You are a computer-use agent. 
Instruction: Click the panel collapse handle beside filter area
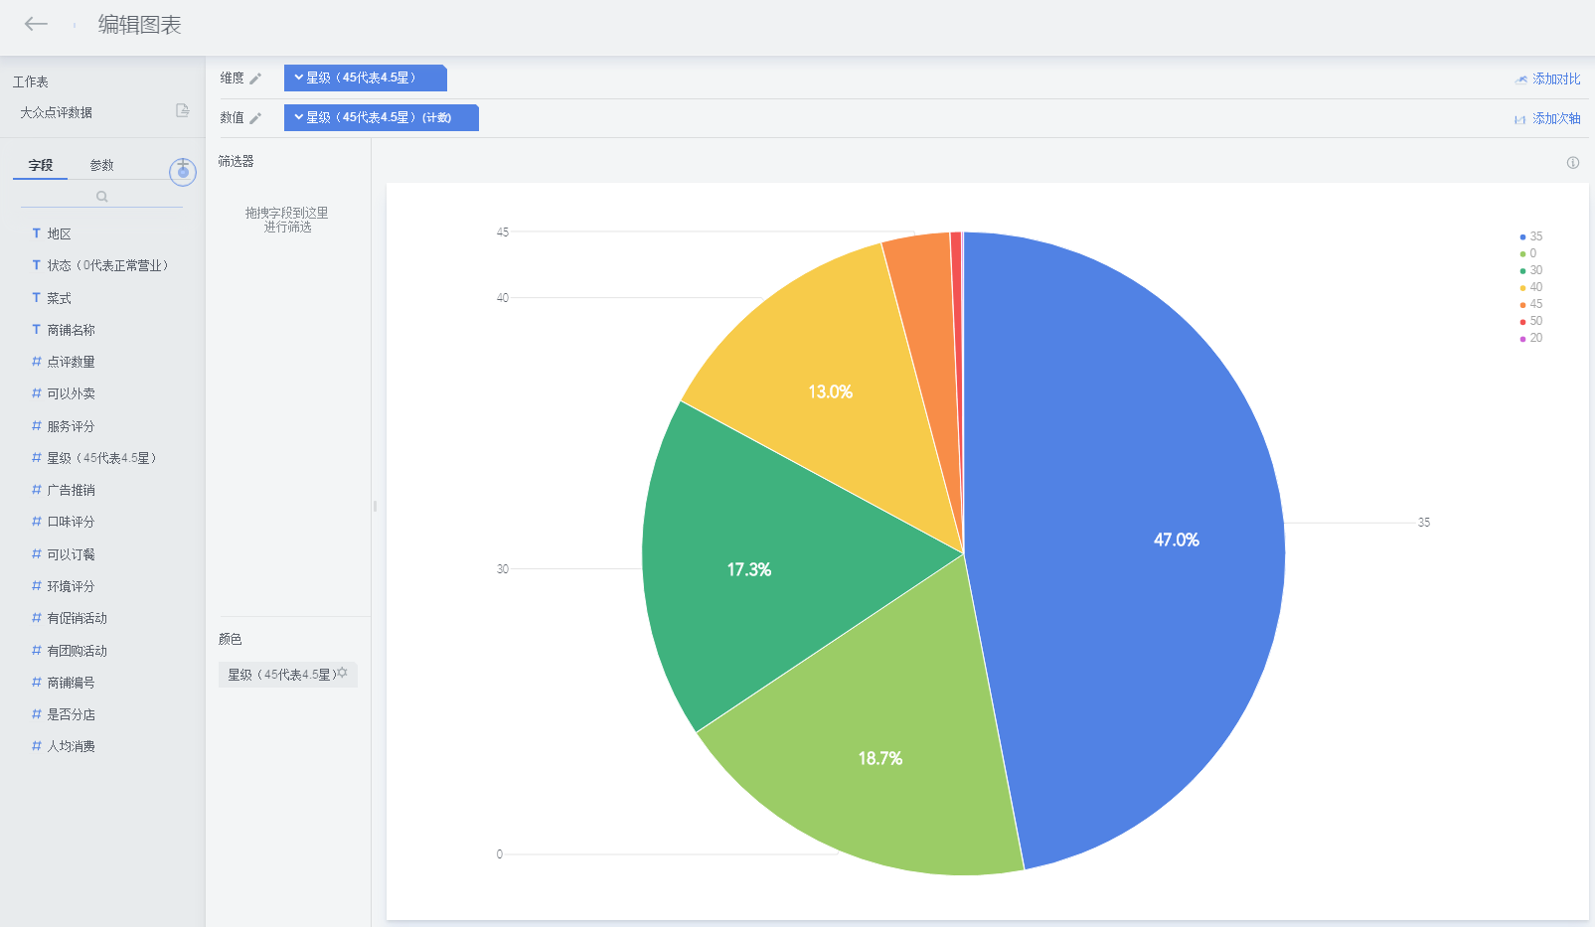coord(375,506)
